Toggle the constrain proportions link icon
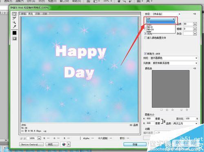Screen dimensions: 204x152 164,121
